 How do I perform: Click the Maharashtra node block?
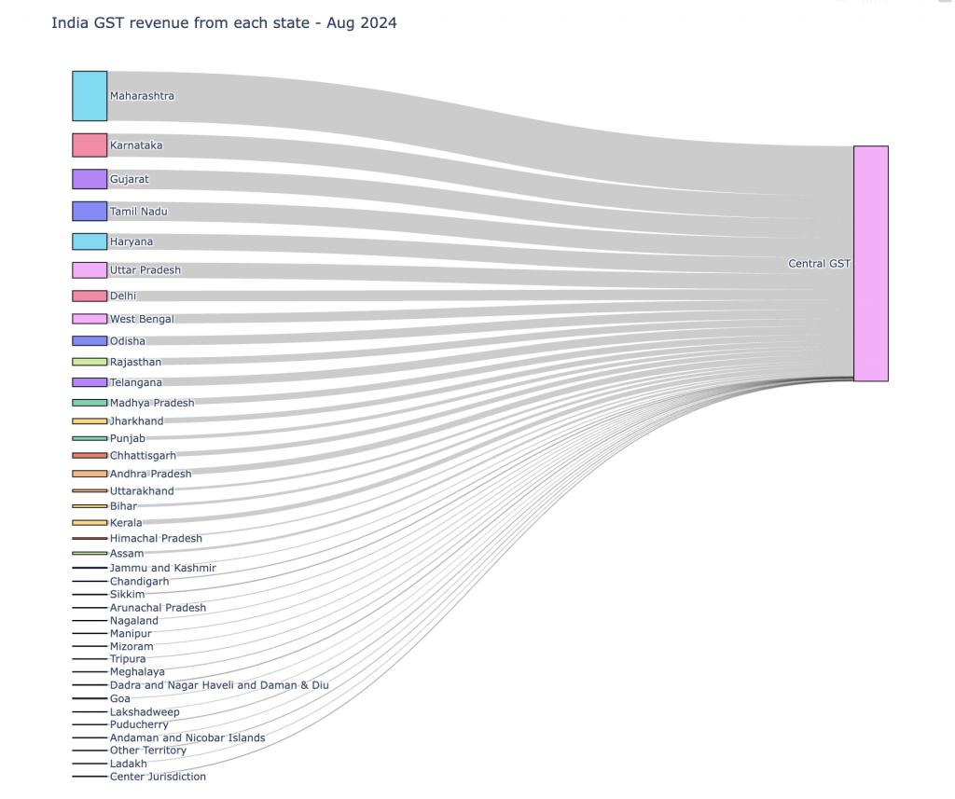pos(90,96)
